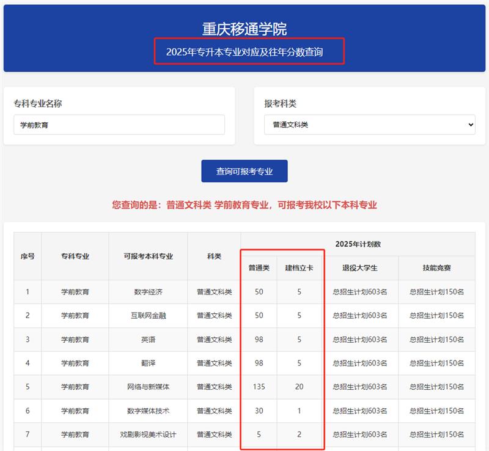This screenshot has height=451, width=489.
Task: Click the 2025年专升本专业对应及往年分数查询 subtitle
Action: 244,52
